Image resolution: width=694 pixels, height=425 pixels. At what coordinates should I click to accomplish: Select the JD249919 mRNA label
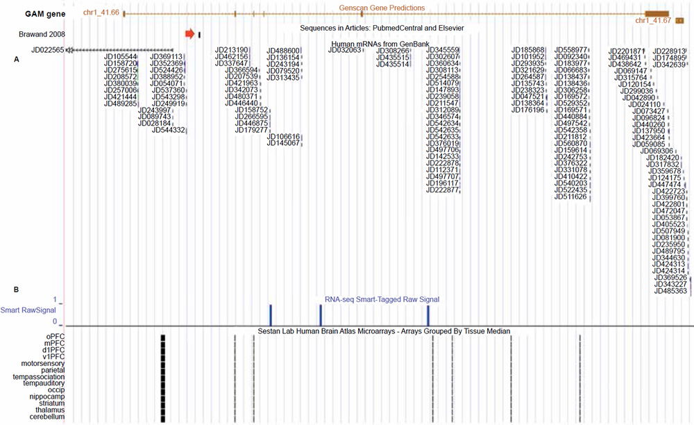[x=168, y=103]
